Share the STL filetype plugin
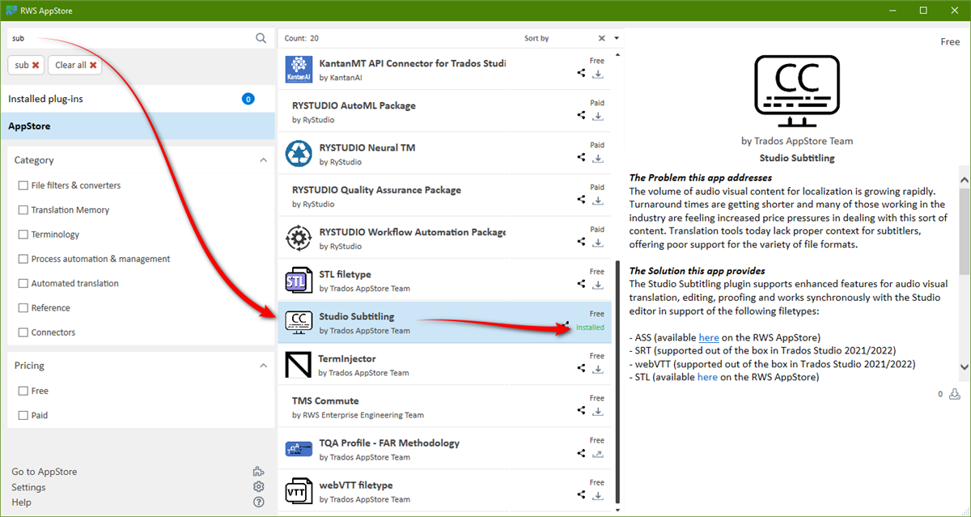 [x=581, y=284]
